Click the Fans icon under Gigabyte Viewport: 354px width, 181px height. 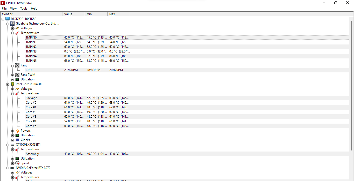17,65
